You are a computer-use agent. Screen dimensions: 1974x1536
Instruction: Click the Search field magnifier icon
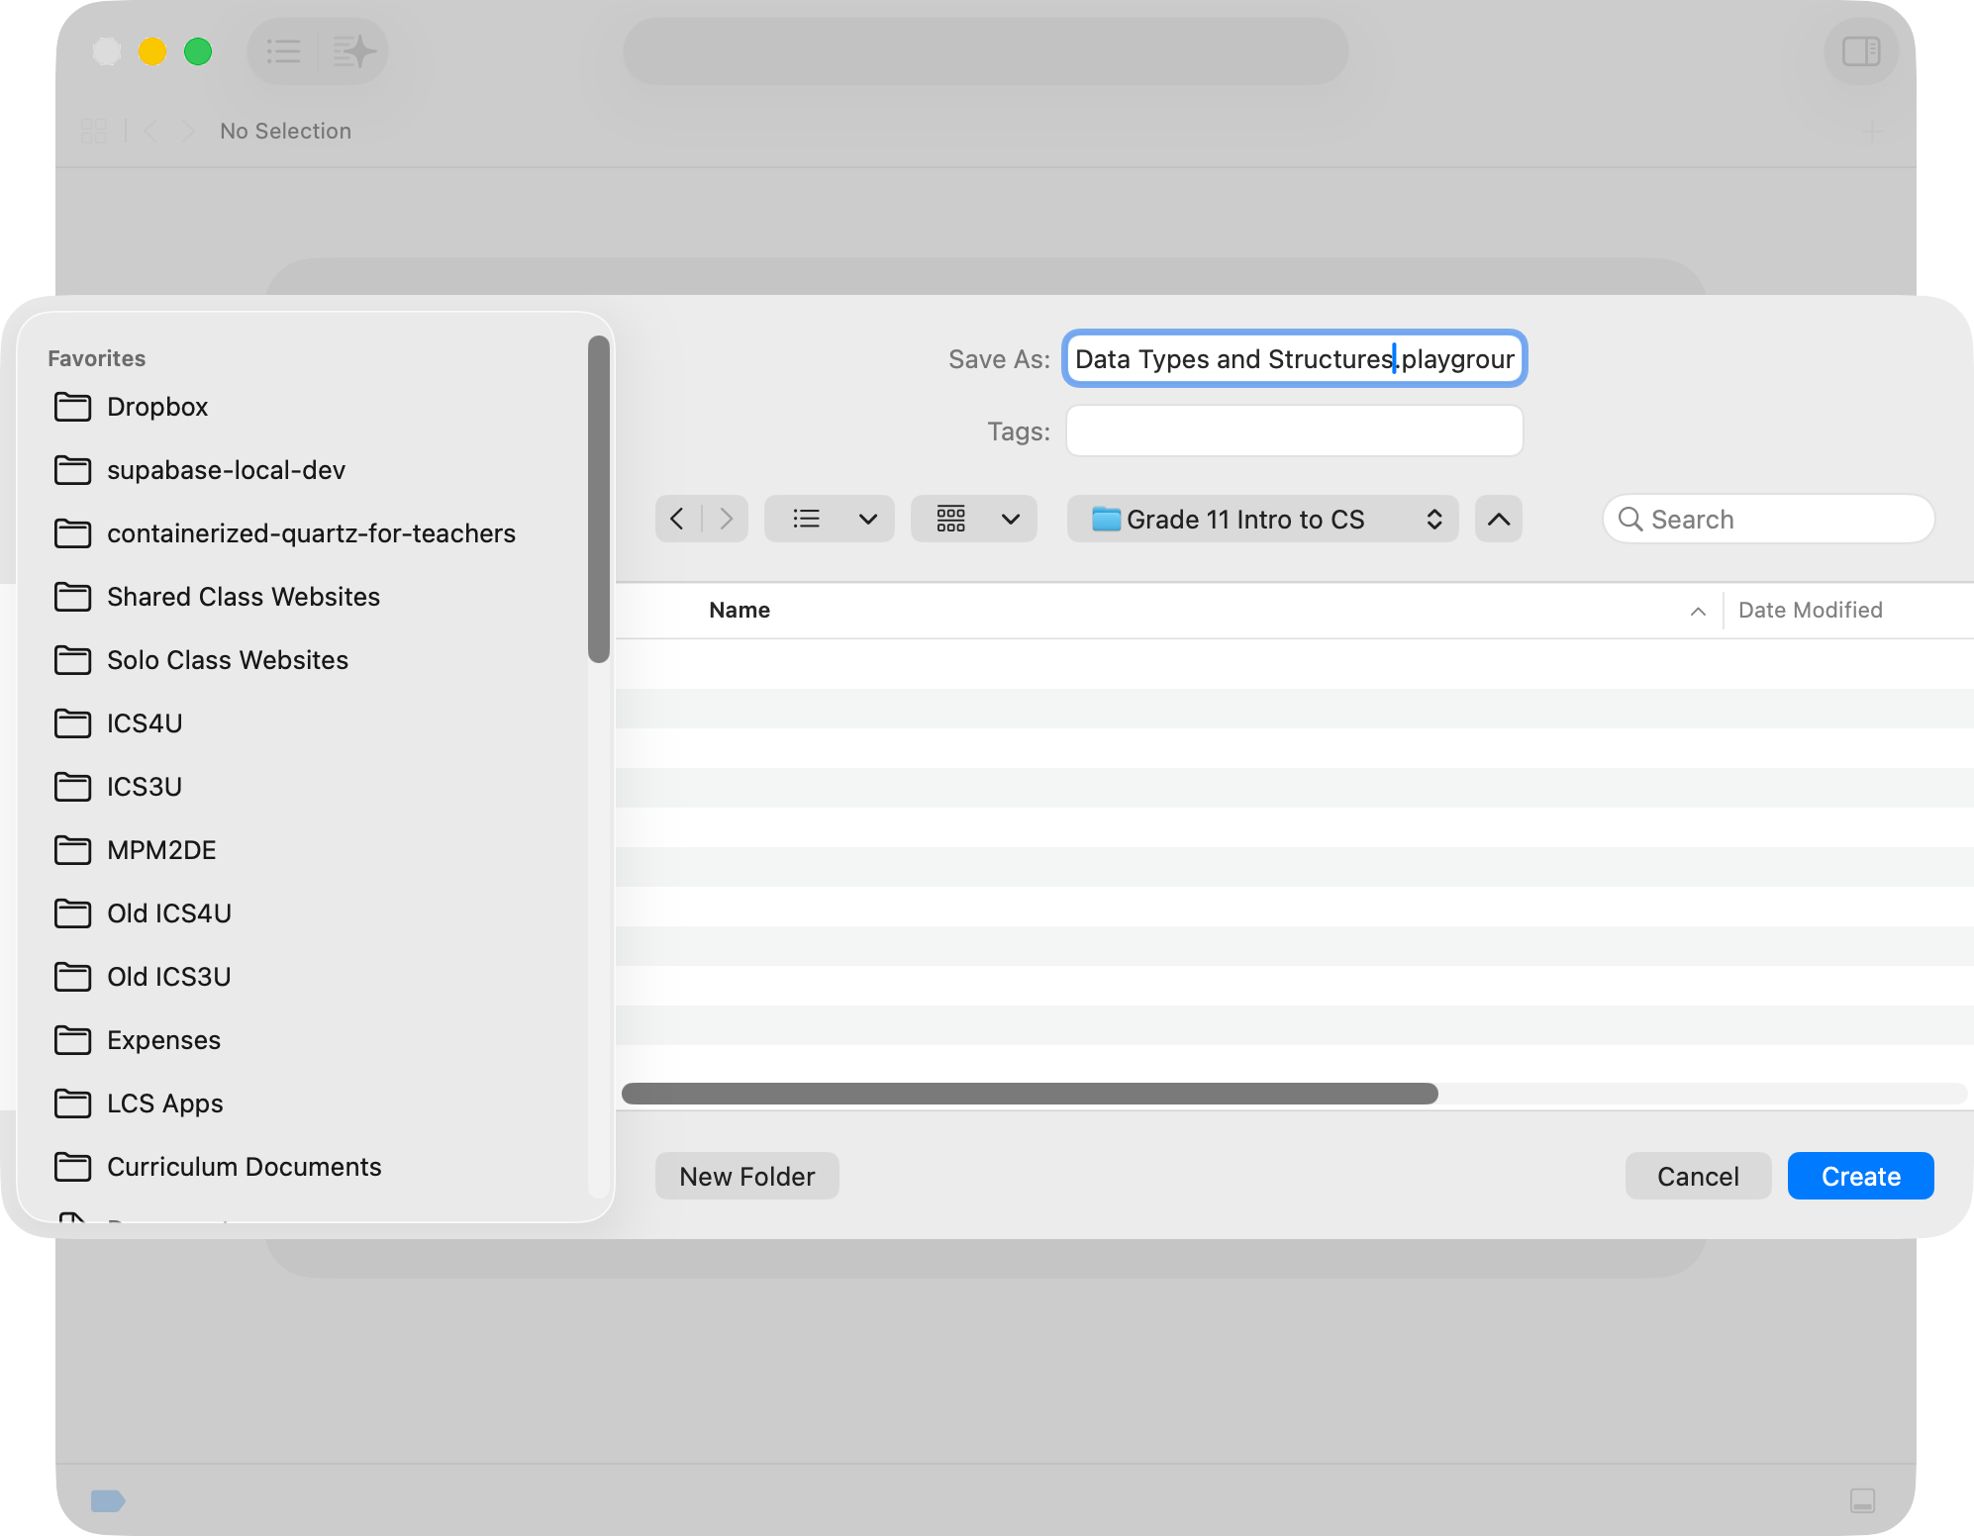click(1629, 519)
